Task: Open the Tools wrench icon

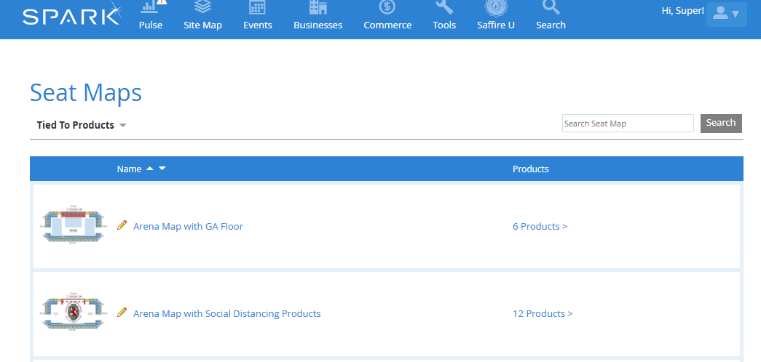Action: 444,7
